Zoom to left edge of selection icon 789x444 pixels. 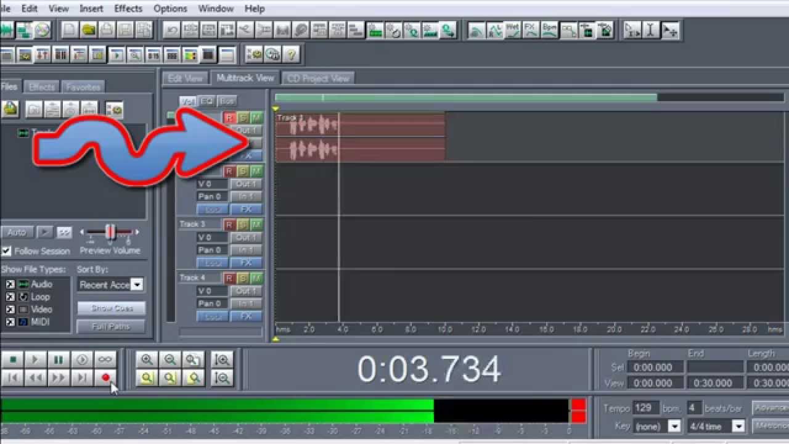[x=170, y=378]
